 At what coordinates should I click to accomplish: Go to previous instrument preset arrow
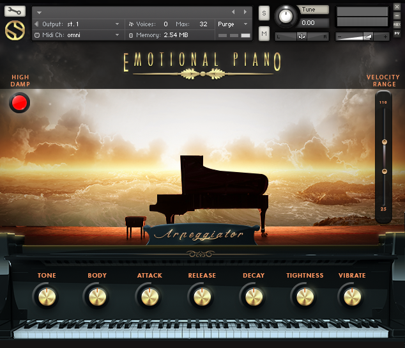(233, 12)
